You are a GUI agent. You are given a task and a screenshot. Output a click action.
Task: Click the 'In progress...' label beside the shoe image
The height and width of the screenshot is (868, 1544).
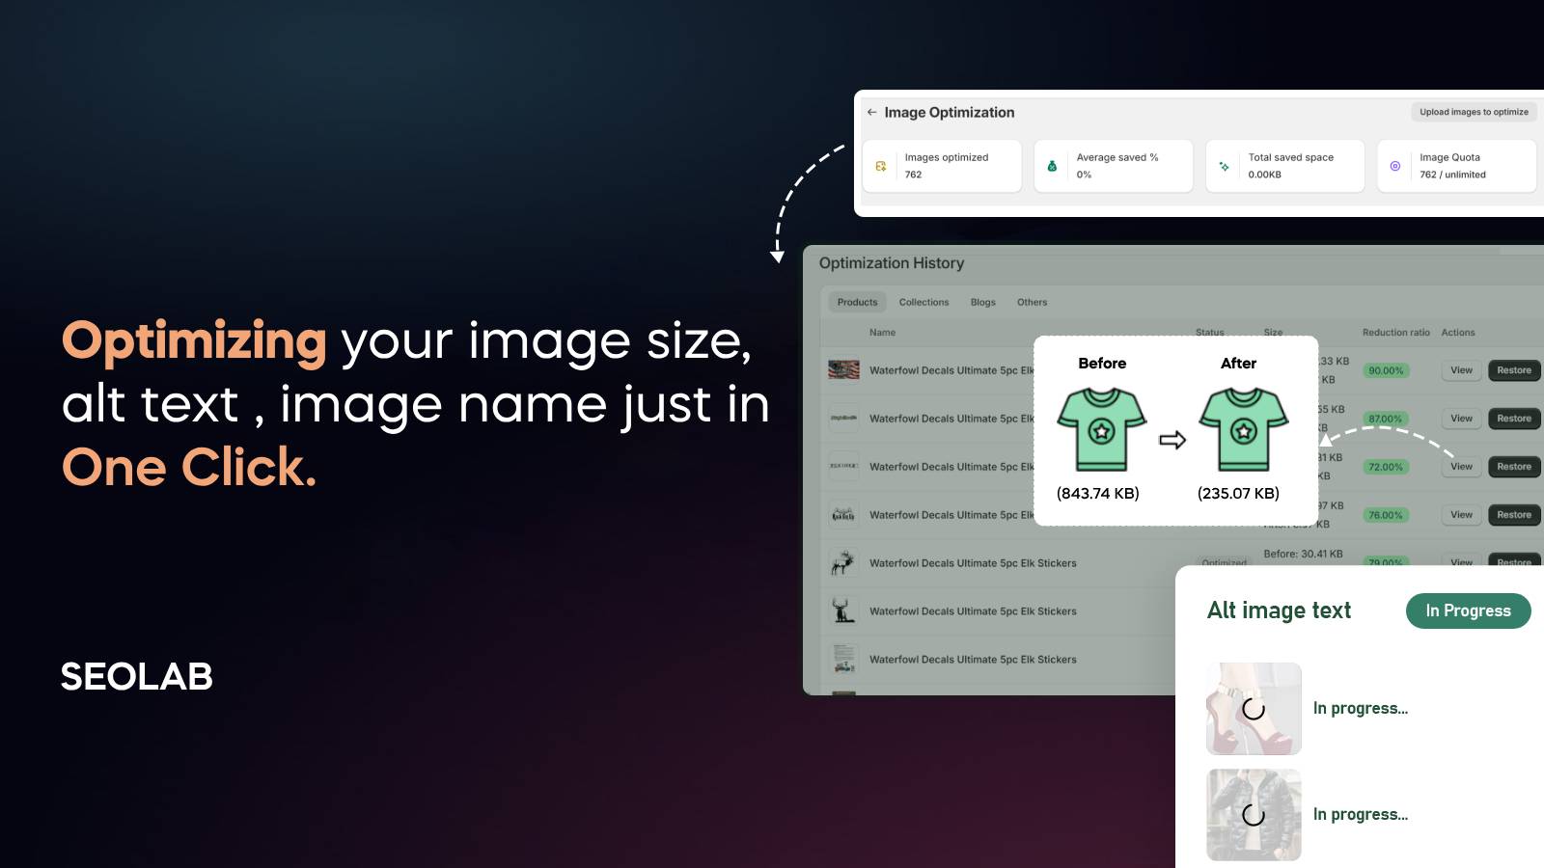pyautogui.click(x=1361, y=709)
